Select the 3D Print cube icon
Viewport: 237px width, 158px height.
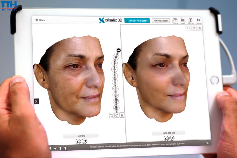click(x=191, y=21)
